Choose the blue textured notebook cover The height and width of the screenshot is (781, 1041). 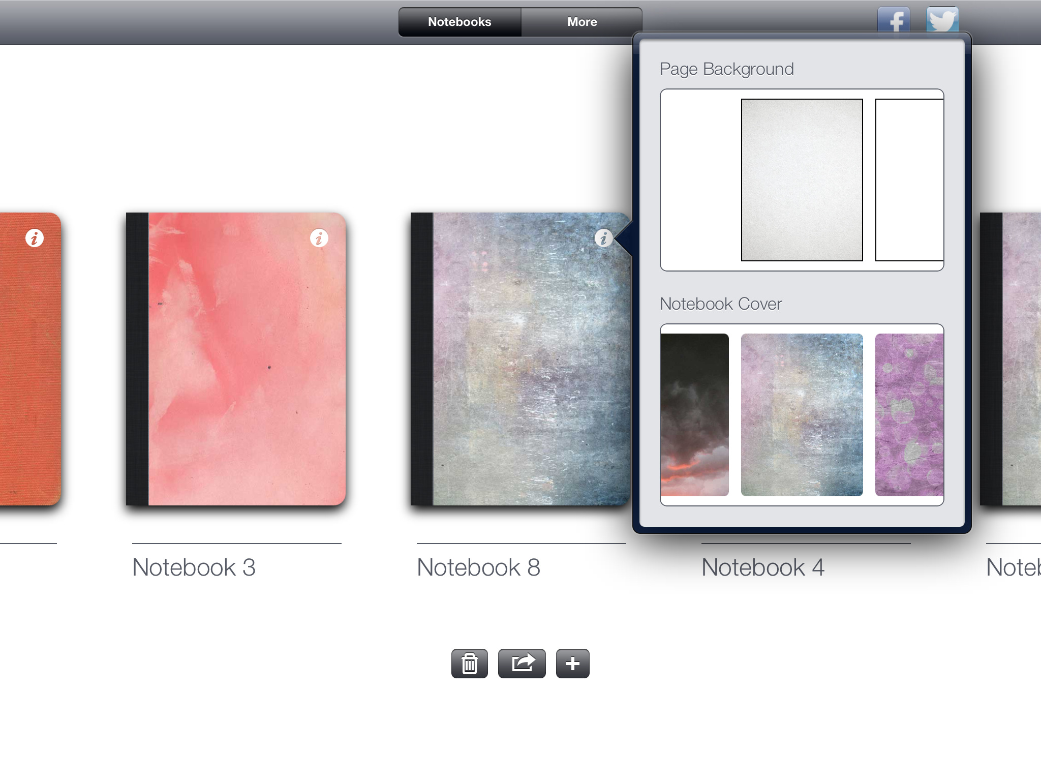(802, 414)
